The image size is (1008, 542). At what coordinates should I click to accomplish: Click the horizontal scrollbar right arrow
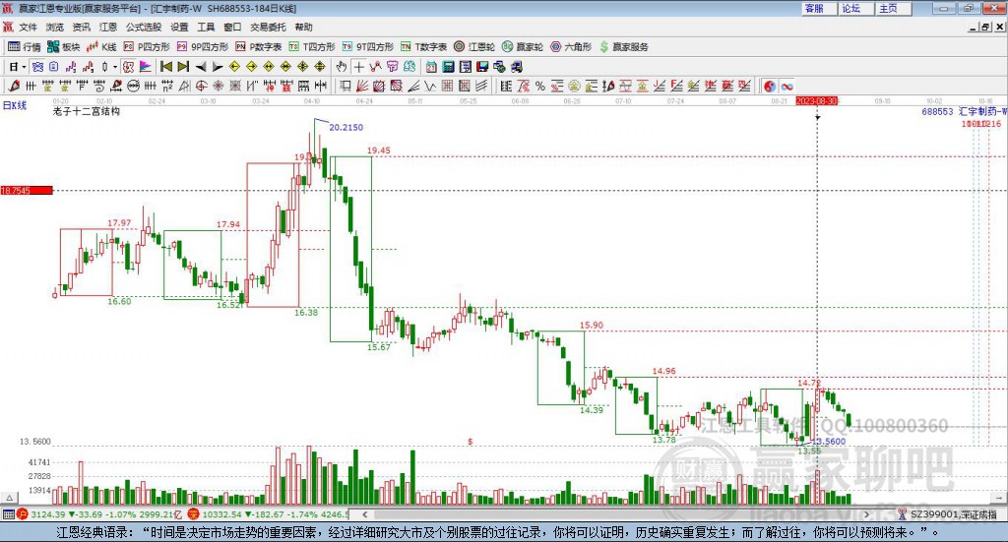pos(866,514)
